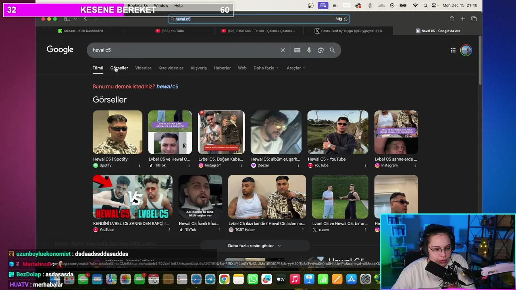Open Google account profile picture
Viewport: 516px width, 290px height.
click(466, 50)
